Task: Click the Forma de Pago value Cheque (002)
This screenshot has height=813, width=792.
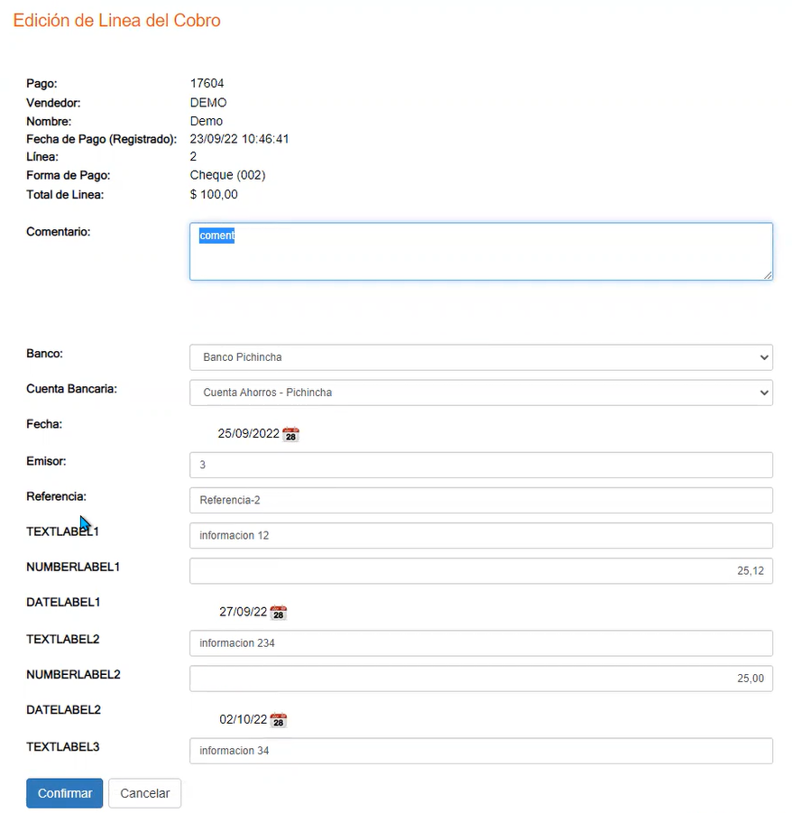Action: tap(227, 175)
